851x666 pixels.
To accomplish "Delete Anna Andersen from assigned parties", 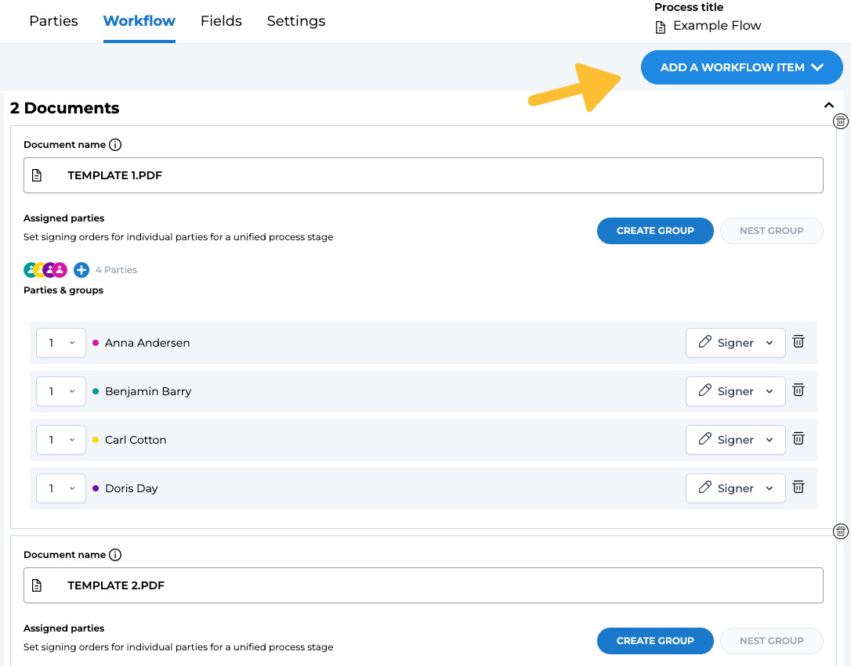I will 798,342.
